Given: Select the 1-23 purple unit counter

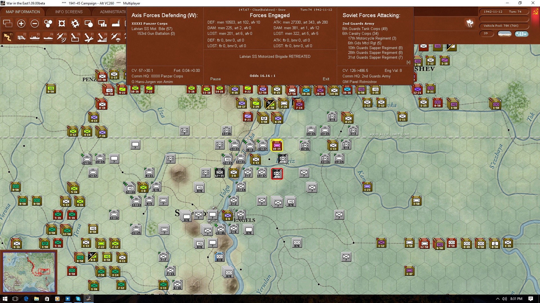Looking at the screenshot, I should (x=367, y=187).
